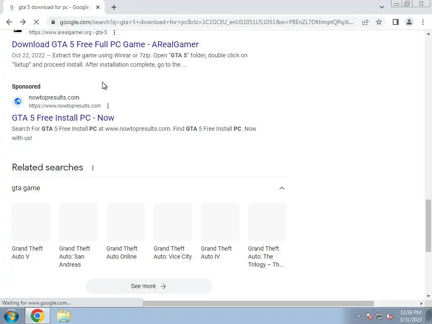The image size is (432, 324).
Task: Switch to the gta 5 download for pc tab
Action: (53, 7)
